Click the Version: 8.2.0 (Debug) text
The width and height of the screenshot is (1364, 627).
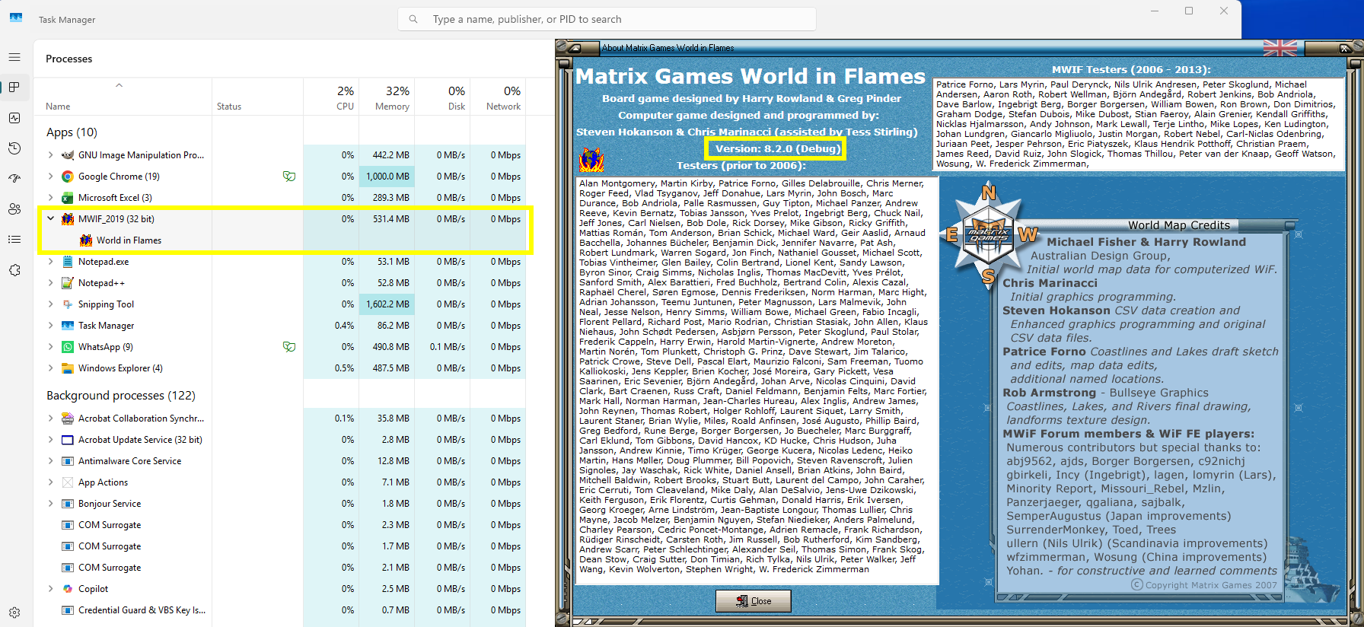pyautogui.click(x=777, y=148)
